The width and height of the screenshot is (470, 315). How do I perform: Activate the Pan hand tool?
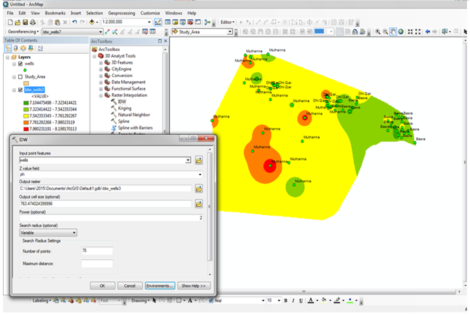click(393, 32)
